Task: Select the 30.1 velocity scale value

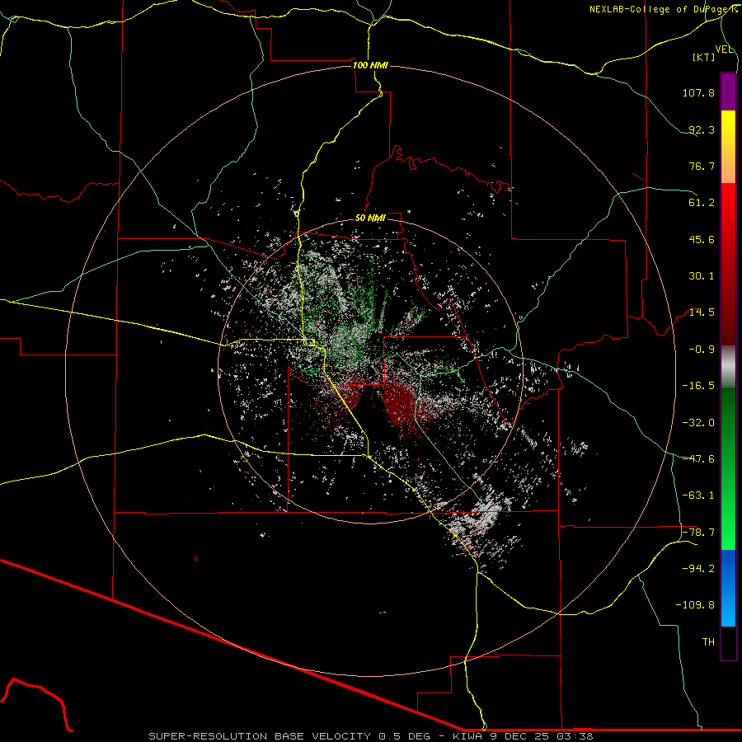Action: 702,276
